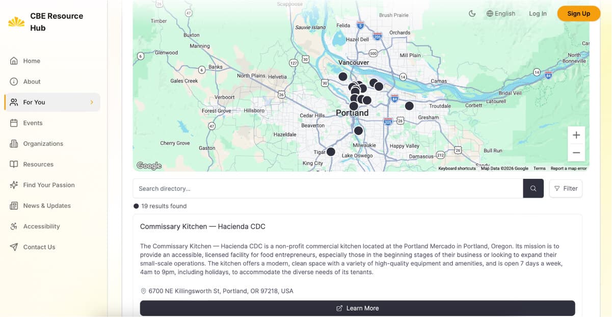Click the location pin beside the Killingsworth address
This screenshot has height=317, width=612.
pyautogui.click(x=143, y=291)
